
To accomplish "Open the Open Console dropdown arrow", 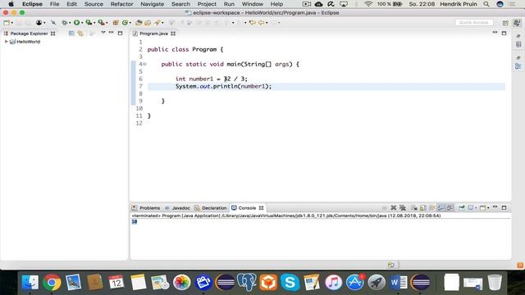I will tap(489, 207).
